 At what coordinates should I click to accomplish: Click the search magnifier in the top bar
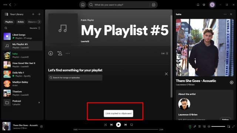pos(91,5)
